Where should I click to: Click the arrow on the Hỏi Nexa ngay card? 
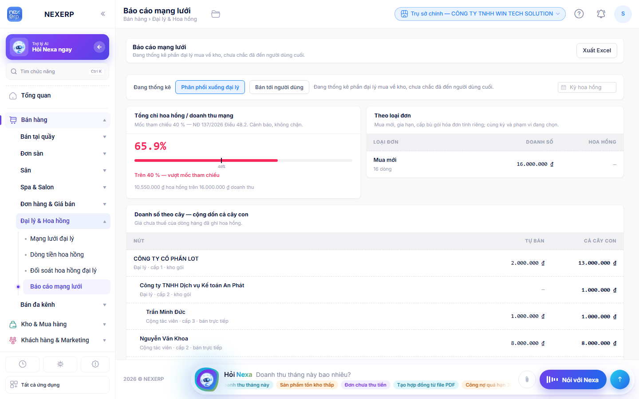tap(99, 47)
